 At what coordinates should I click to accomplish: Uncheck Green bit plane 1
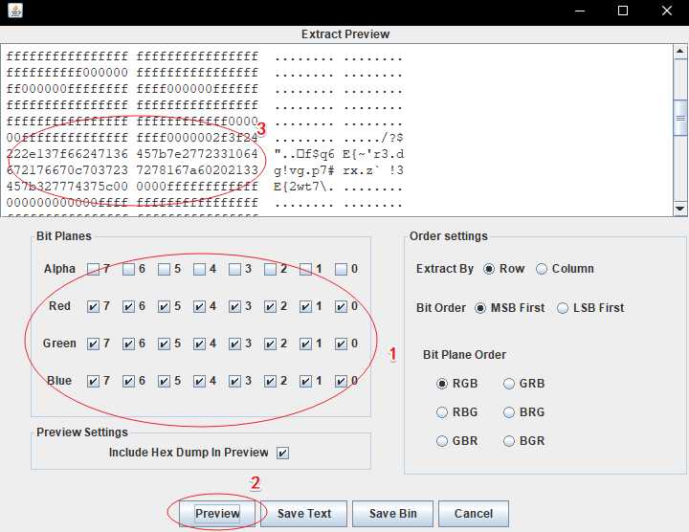[306, 344]
